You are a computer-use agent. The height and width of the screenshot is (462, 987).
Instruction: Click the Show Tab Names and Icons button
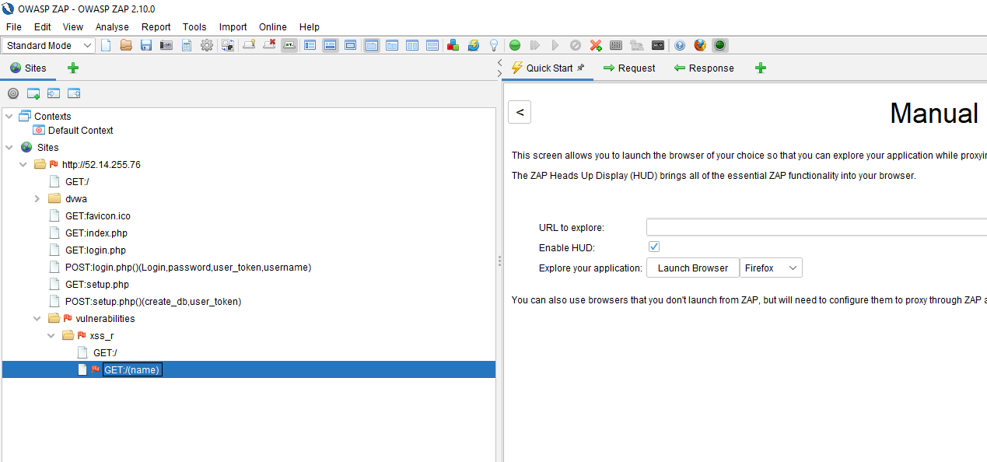(289, 45)
